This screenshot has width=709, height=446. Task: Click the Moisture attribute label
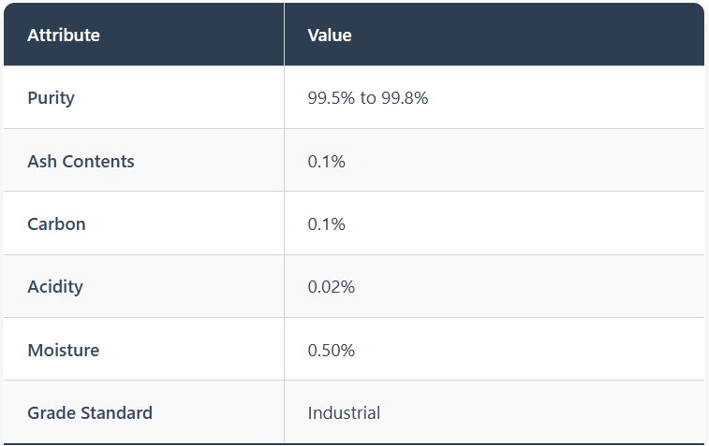pyautogui.click(x=63, y=351)
